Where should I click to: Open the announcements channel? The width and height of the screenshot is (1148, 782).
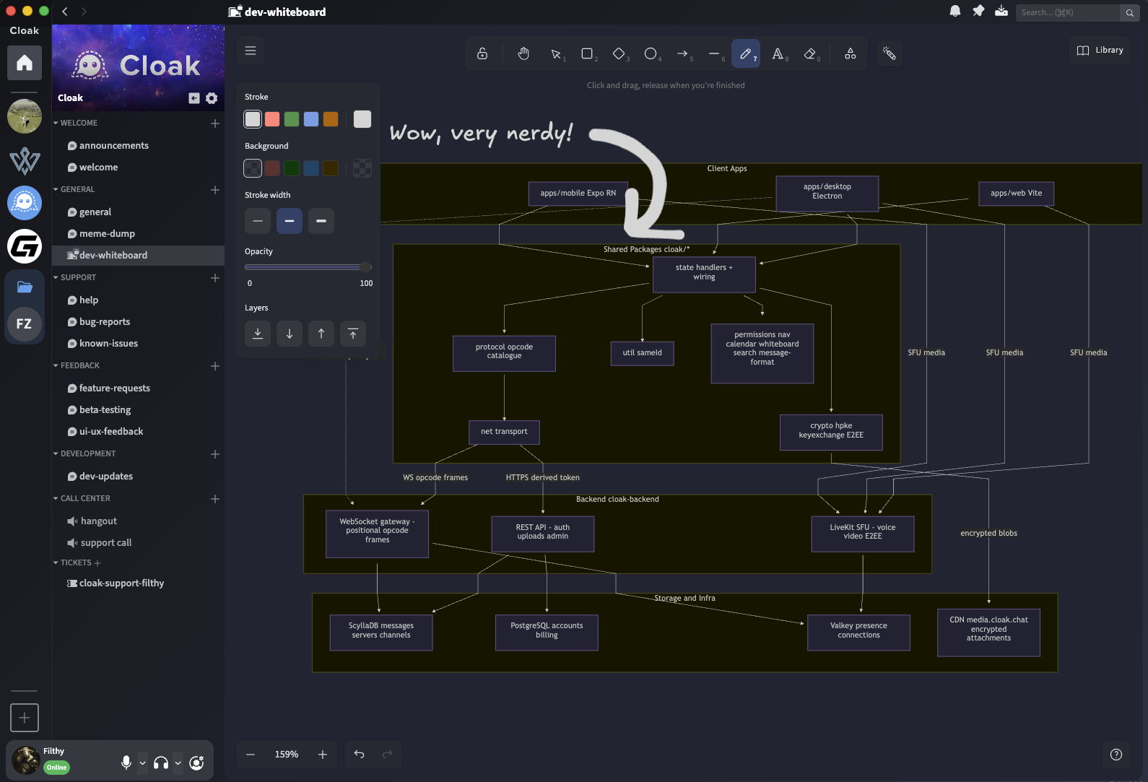tap(137, 146)
